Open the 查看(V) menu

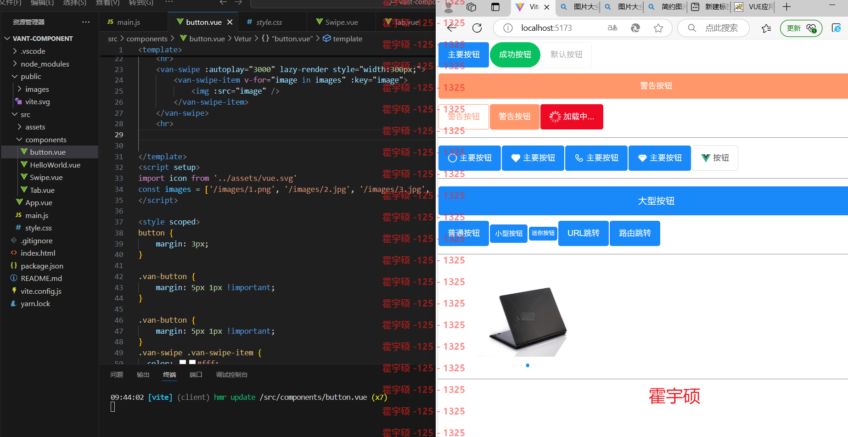(107, 3)
